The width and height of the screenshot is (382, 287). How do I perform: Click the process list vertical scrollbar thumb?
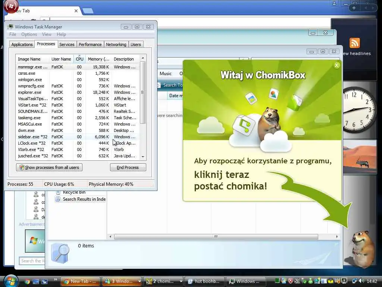tap(143, 93)
